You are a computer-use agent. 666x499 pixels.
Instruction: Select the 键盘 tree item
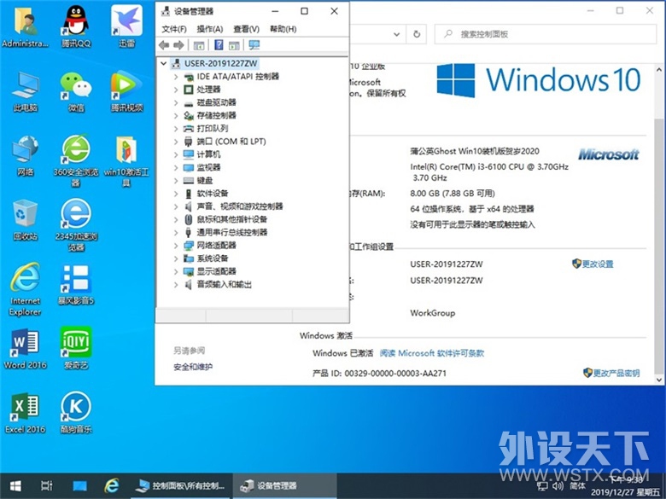(x=205, y=181)
